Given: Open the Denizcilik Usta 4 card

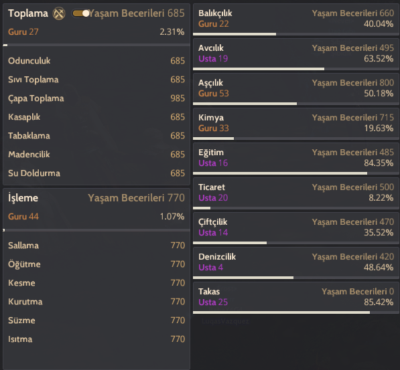Looking at the screenshot, I should [296, 263].
